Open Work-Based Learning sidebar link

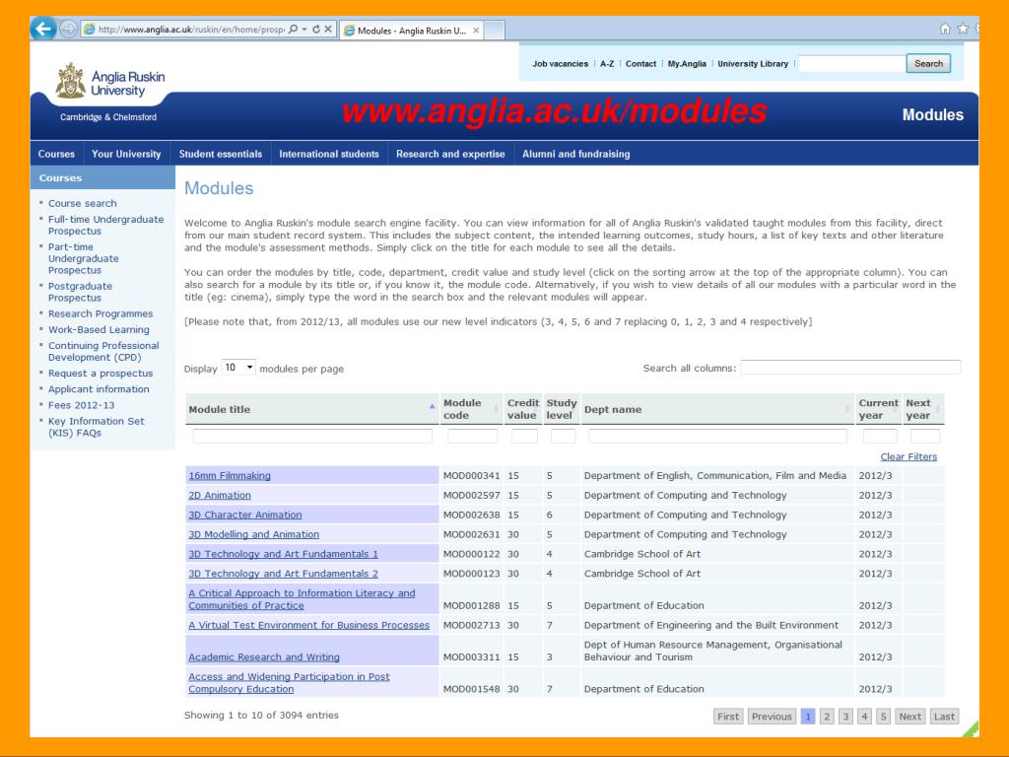[99, 329]
